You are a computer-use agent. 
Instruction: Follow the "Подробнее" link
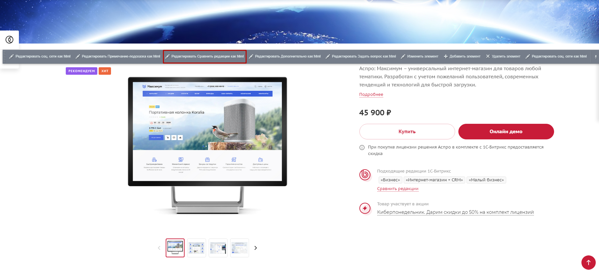point(371,95)
